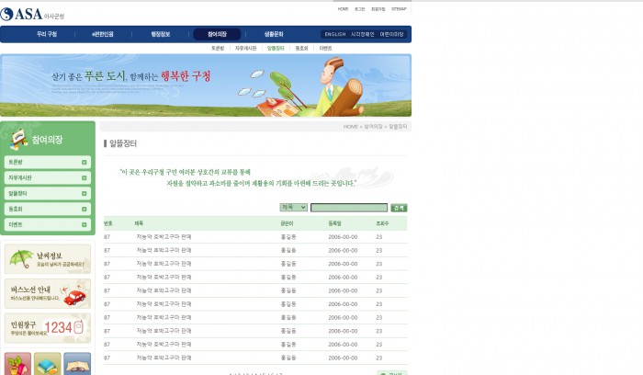Viewport: 643px width, 375px height.
Task: Click the stacked books icon at bottom
Action: tap(48, 364)
